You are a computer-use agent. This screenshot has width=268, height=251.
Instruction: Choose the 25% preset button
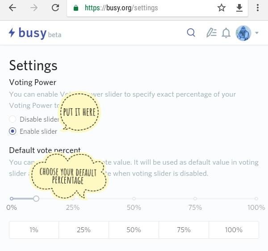pos(84,230)
